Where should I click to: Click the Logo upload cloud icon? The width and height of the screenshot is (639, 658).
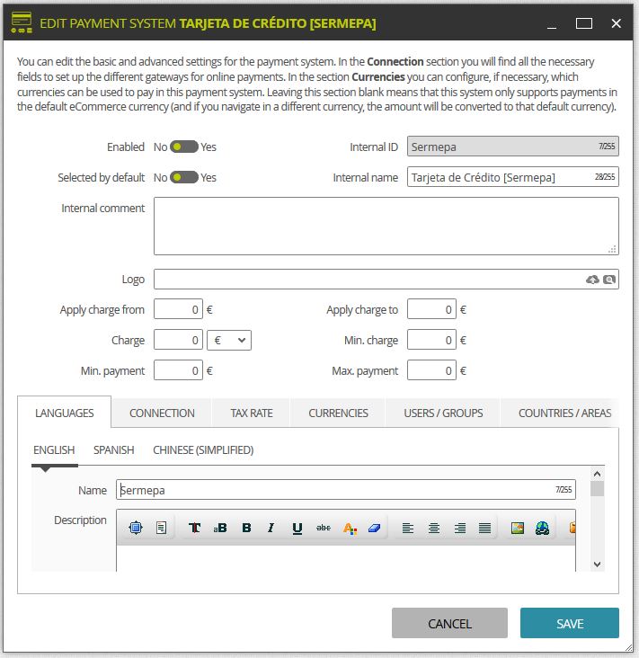[592, 280]
